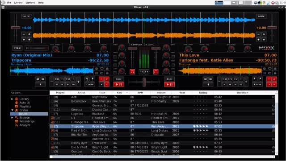This screenshot has height=161, width=286.
Task: Click the right deck headphone cue icon
Action: click(x=156, y=72)
